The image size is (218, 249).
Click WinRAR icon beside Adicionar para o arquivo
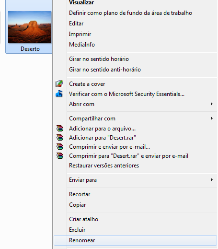[x=59, y=128]
